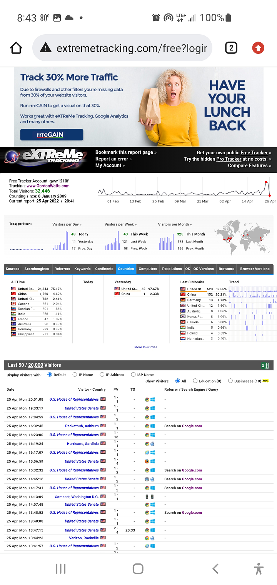Open the Pro Tracker link

pyautogui.click(x=229, y=159)
